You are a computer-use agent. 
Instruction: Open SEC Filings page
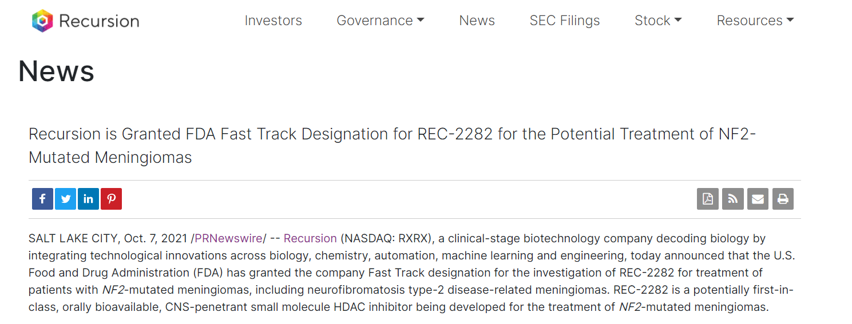565,21
